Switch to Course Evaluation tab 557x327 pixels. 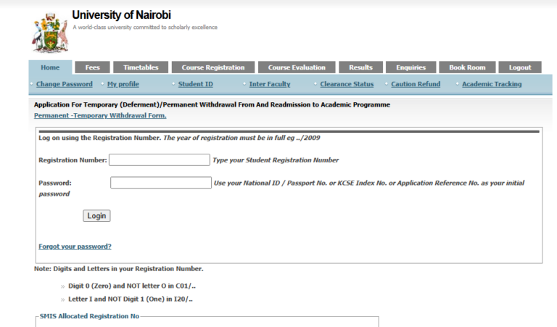click(297, 67)
